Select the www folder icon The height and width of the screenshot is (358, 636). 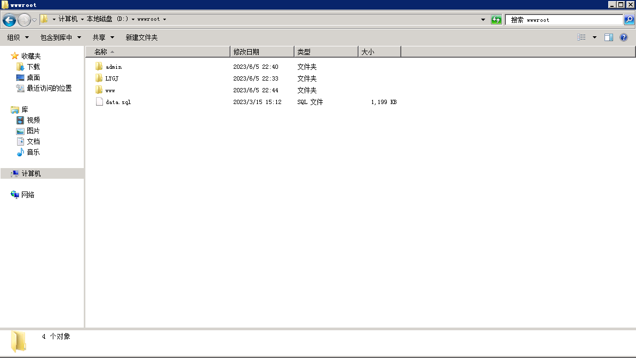coord(99,90)
